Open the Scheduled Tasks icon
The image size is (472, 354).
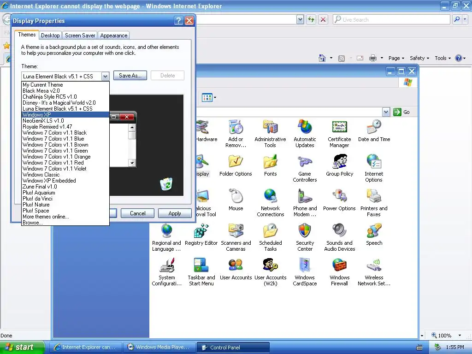click(x=270, y=237)
